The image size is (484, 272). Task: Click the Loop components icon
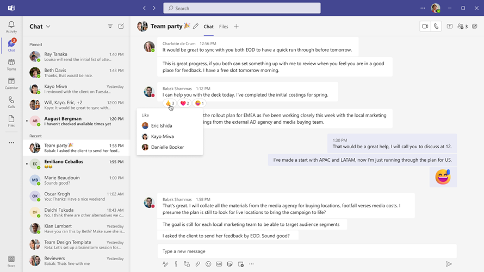(x=187, y=264)
